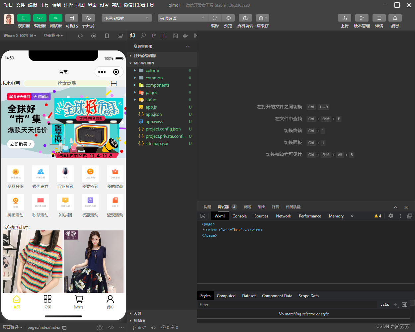Viewport: 415px width, 332px height.
Task: Open the app.js file
Action: (162, 107)
